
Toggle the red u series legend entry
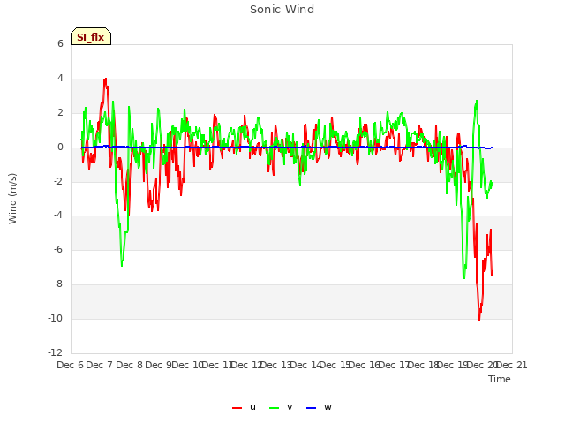244,407
